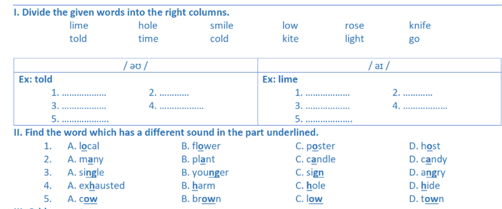Click the 'Ex: told' example text
Viewport: 502px width, 209px height.
pos(35,79)
